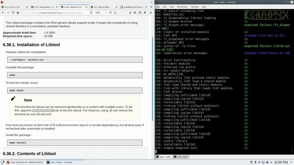The height and width of the screenshot is (165, 294).
Task: Switch to the 'user : bash' Konsole session tab
Action: 181,157
